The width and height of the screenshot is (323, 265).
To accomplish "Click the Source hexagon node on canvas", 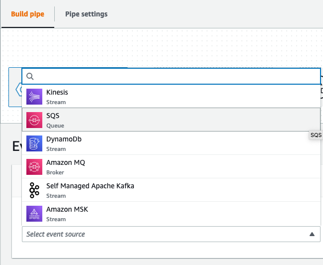I will [x=18, y=90].
